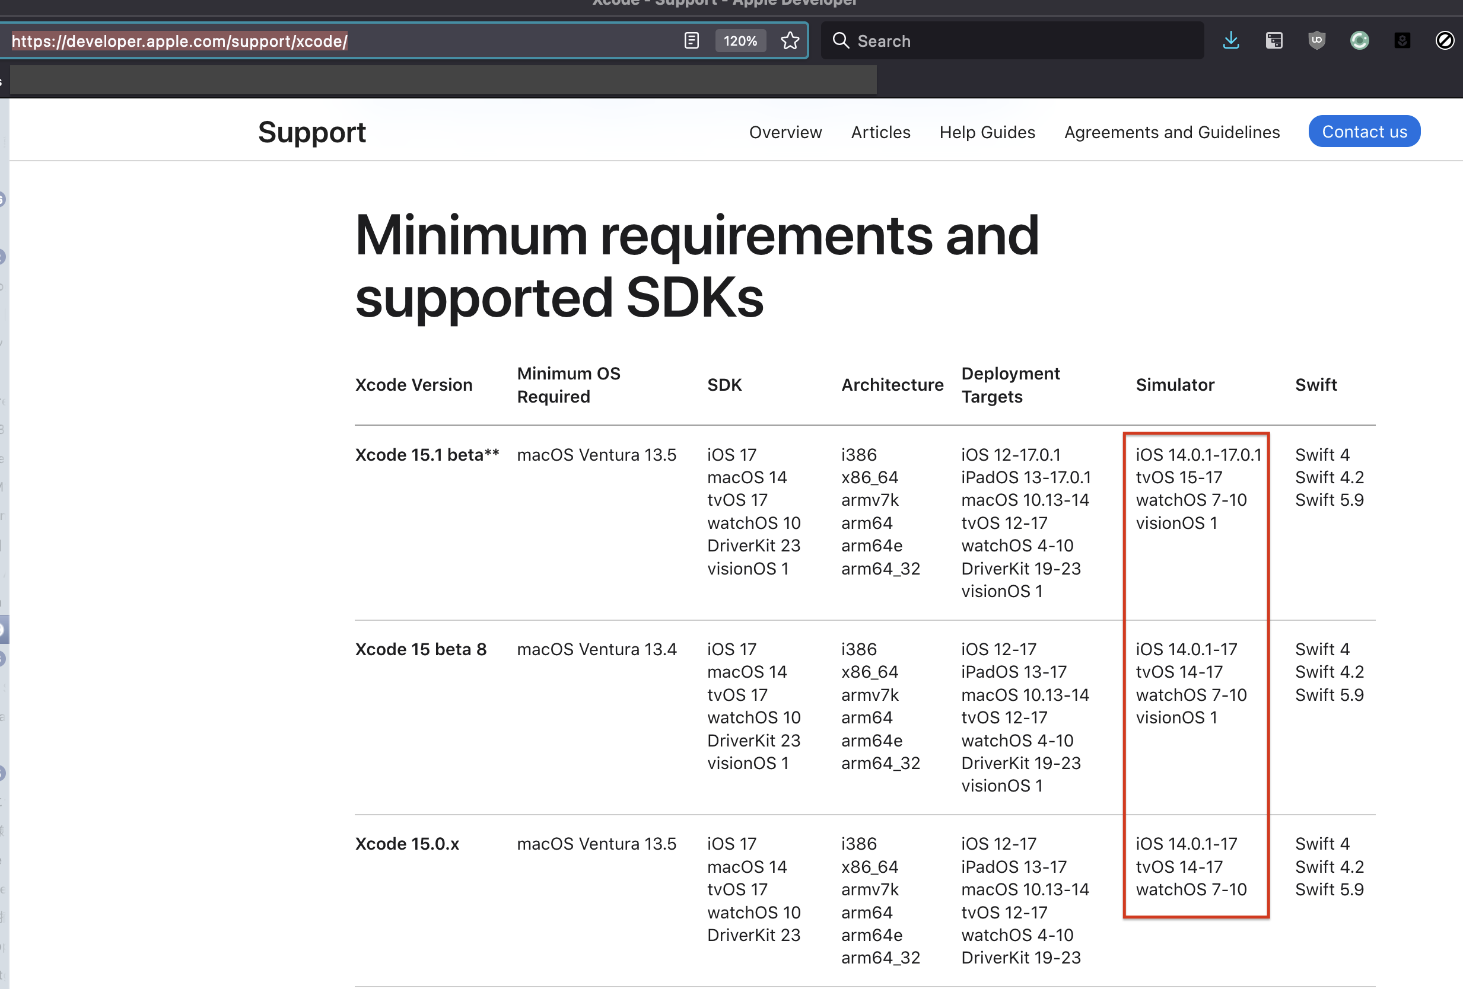This screenshot has width=1463, height=989.
Task: Click the Xcode 15.1 beta row label
Action: 427,454
